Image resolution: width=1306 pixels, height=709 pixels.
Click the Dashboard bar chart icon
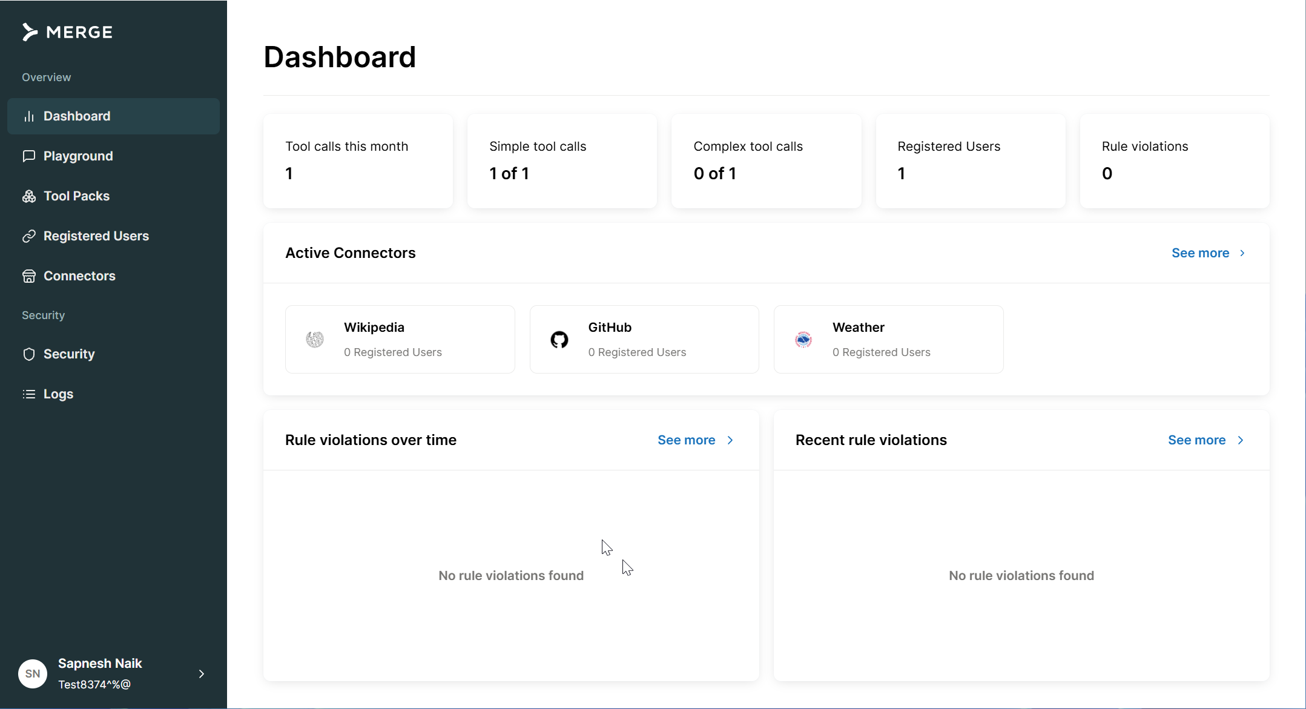29,116
